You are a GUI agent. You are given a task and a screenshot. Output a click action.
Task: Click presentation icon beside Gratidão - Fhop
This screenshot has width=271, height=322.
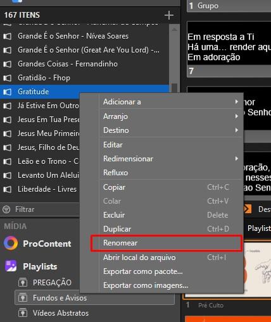point(7,78)
